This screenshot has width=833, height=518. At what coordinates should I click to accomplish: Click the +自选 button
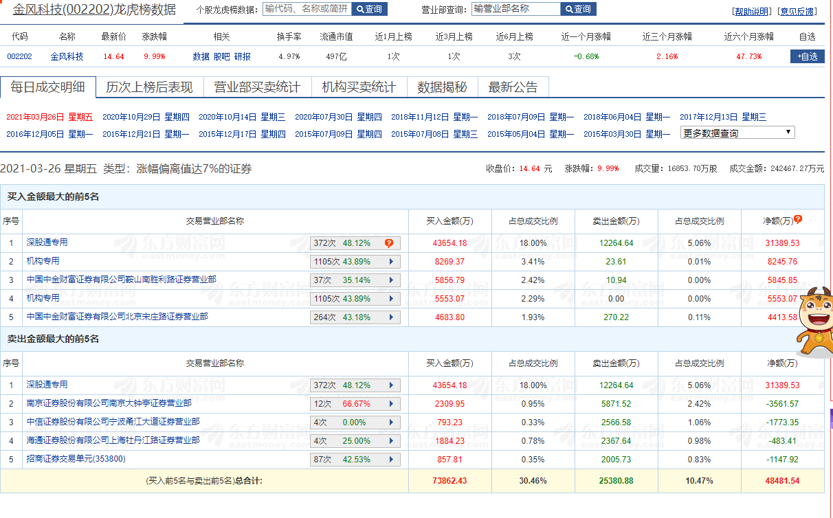tap(808, 56)
